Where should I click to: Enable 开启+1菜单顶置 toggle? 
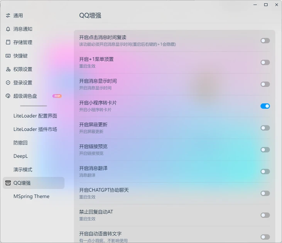(265, 62)
